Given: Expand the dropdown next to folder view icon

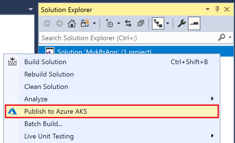Looking at the screenshot, I should click(x=94, y=23).
